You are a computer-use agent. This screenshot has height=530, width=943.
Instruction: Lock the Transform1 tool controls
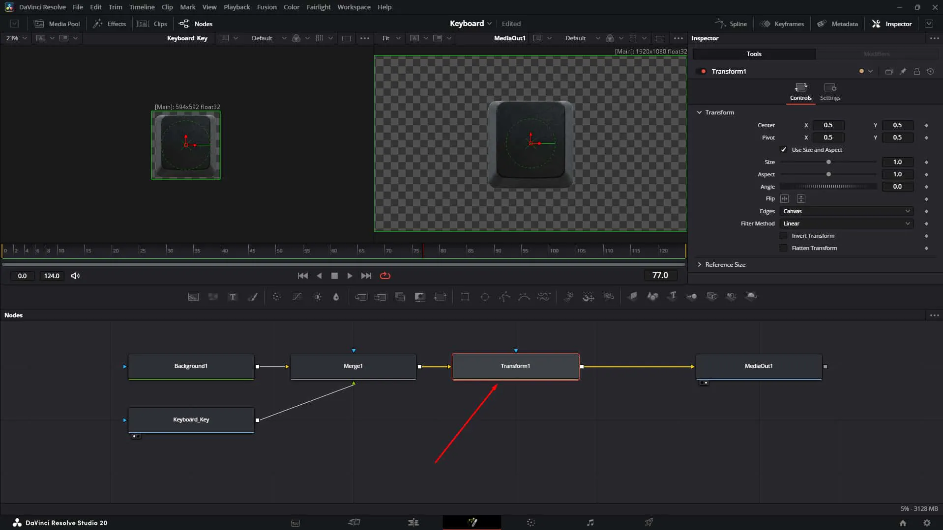click(x=916, y=71)
